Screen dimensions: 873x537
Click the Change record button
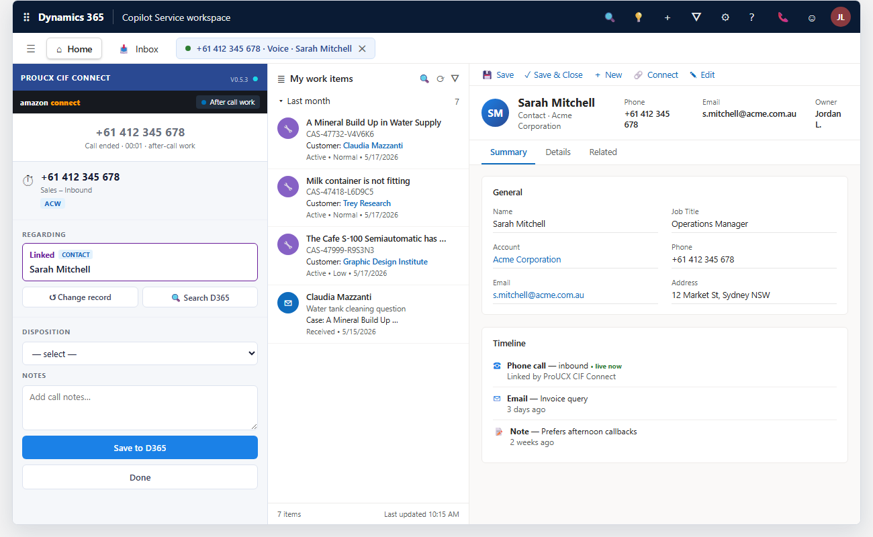[x=80, y=297]
